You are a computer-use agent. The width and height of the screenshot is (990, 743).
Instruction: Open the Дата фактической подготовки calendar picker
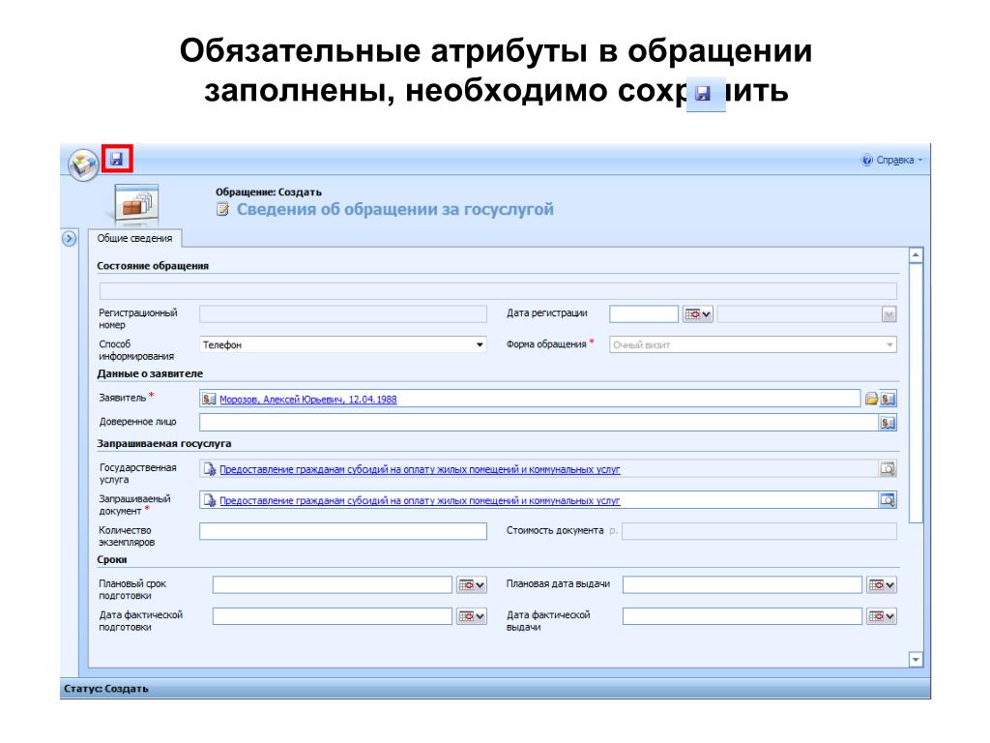[472, 616]
